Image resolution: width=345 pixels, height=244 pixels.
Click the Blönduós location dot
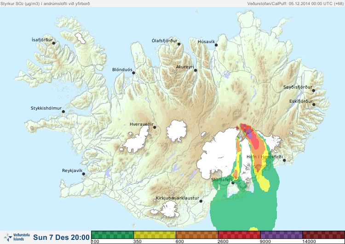click(133, 73)
